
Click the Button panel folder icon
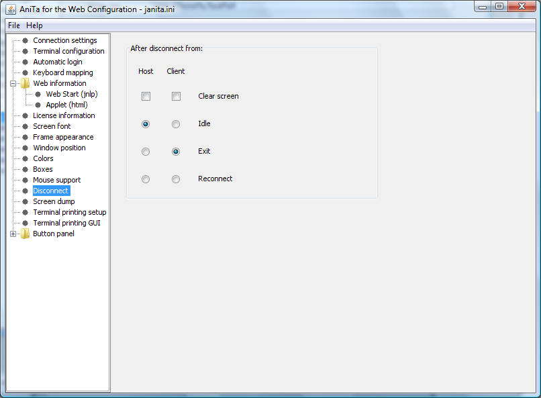[25, 234]
